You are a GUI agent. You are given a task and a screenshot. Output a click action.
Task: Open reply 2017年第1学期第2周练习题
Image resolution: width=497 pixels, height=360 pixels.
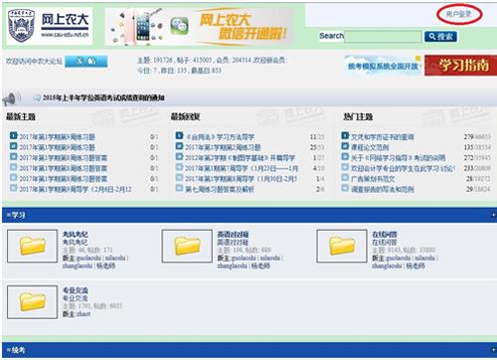(x=223, y=147)
